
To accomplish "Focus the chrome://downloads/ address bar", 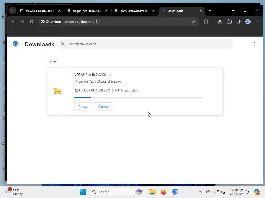I will click(118, 22).
